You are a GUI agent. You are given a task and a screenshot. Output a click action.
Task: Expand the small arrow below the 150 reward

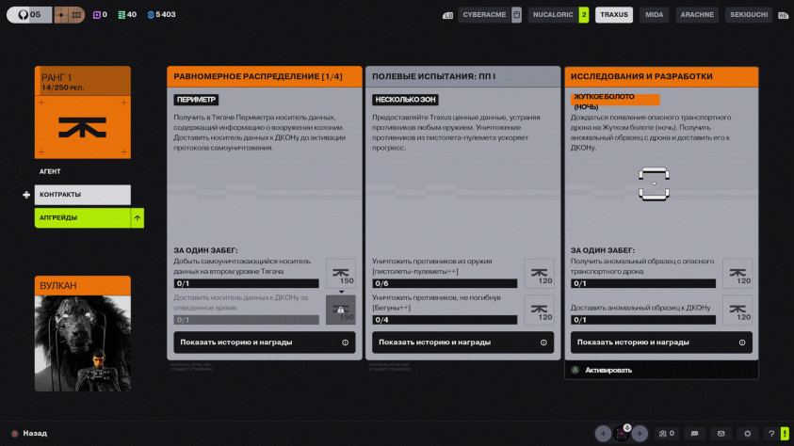point(341,292)
